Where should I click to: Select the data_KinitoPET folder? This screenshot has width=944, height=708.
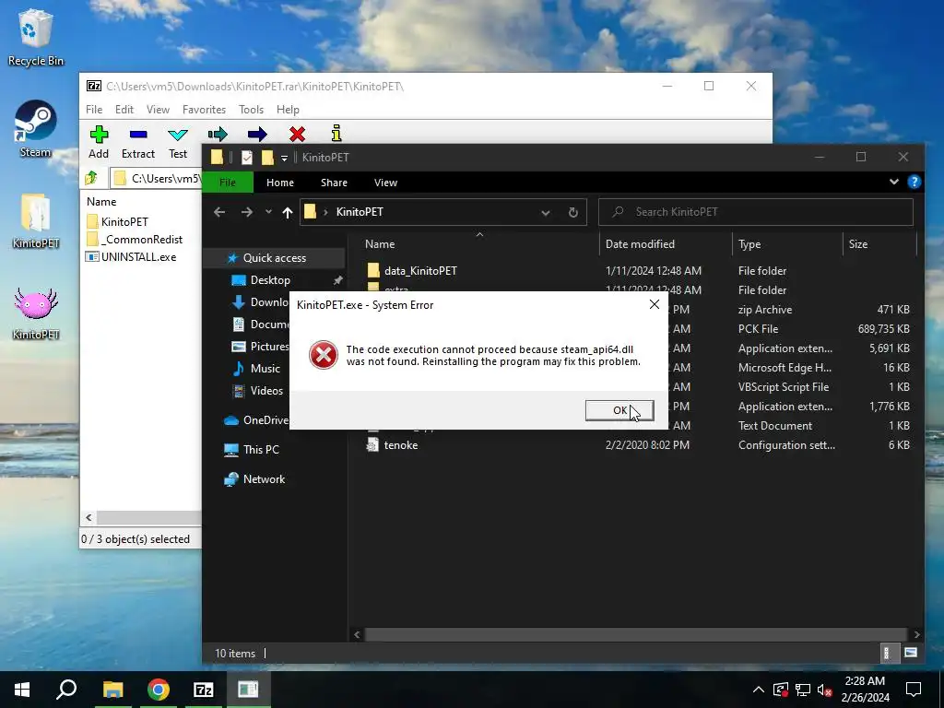pyautogui.click(x=420, y=271)
